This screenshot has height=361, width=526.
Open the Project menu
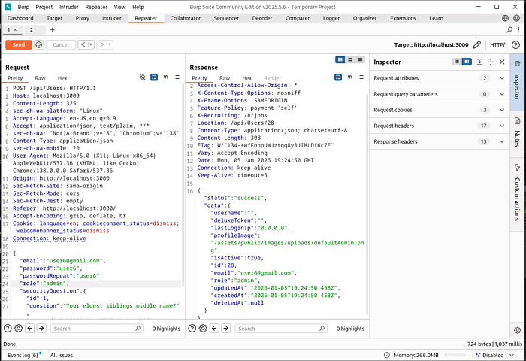(44, 7)
